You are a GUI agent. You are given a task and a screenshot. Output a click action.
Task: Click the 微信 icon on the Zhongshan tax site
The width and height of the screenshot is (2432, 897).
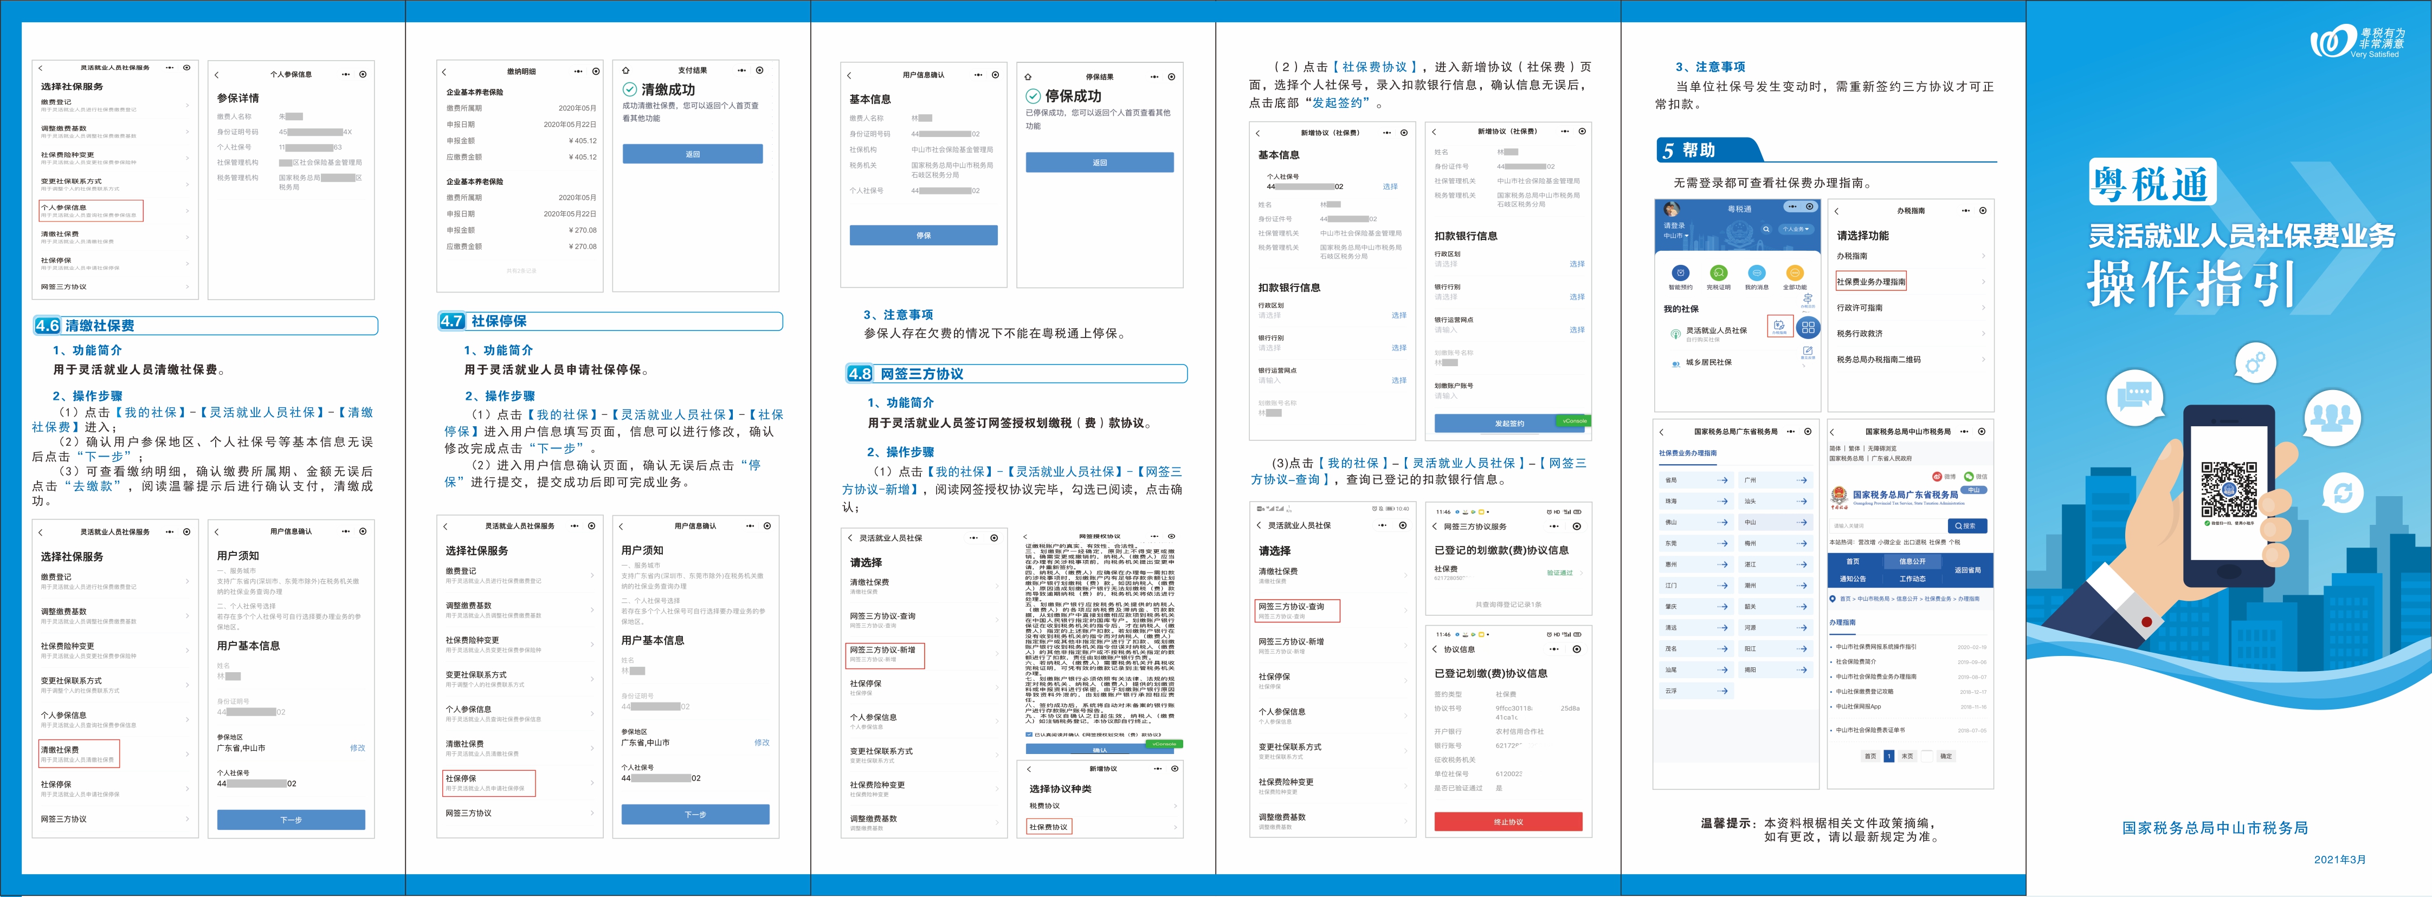point(1969,477)
